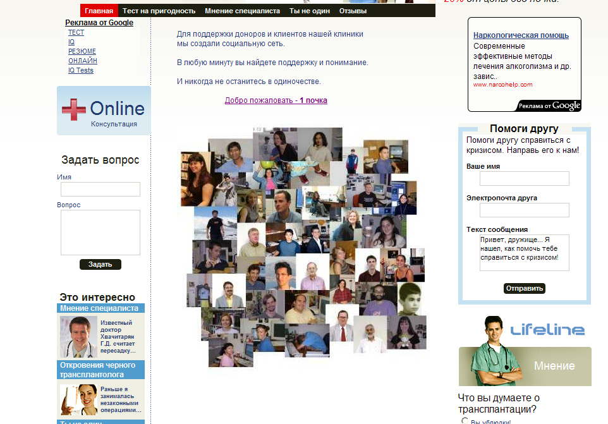Screen dimensions: 608x424
Task: Open the Отзывы menu item
Action: [x=353, y=11]
